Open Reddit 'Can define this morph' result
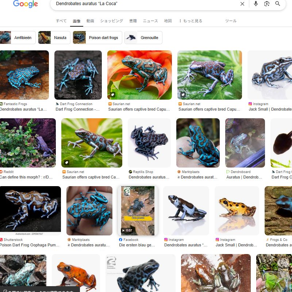 tap(26, 177)
